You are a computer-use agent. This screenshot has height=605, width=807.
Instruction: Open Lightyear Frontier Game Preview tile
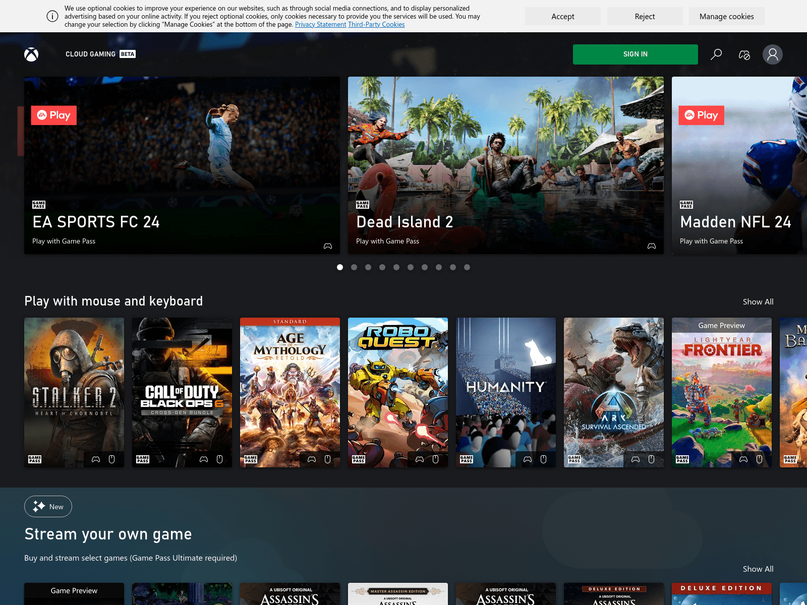click(722, 392)
